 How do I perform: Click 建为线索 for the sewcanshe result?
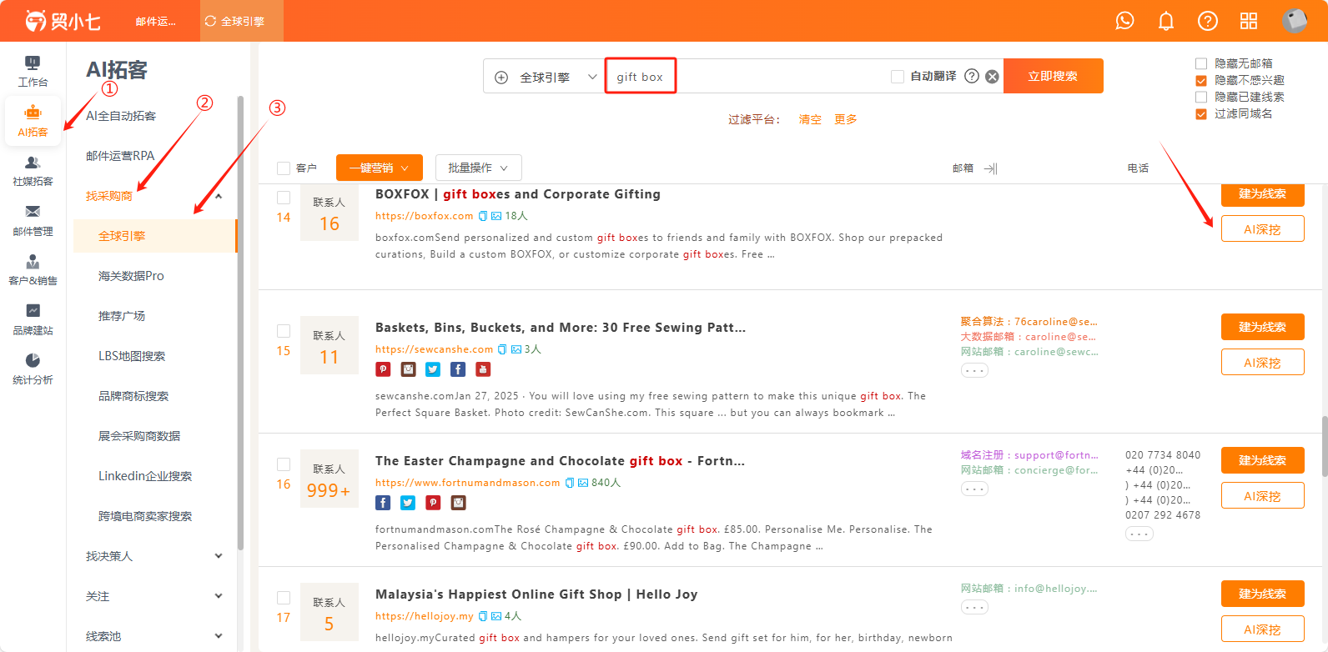click(x=1262, y=327)
